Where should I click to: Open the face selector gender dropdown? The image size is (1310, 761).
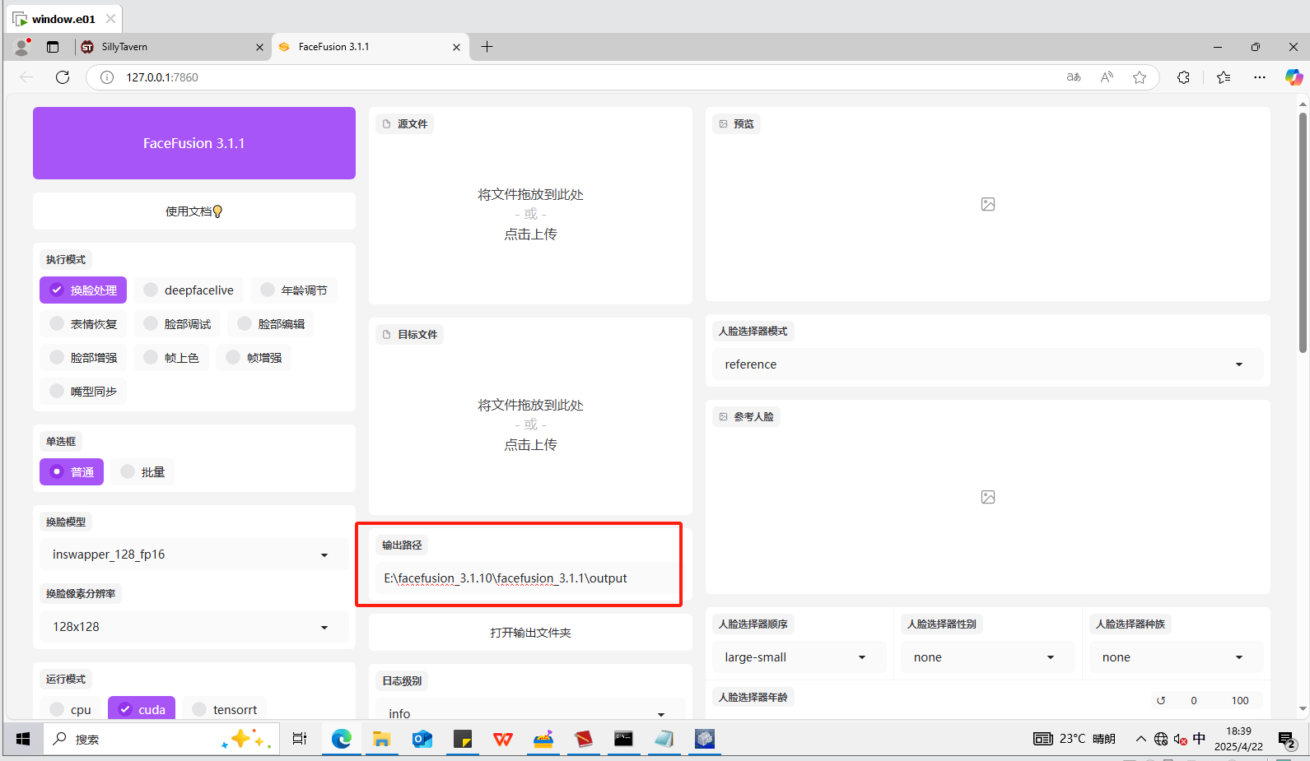[x=987, y=657]
